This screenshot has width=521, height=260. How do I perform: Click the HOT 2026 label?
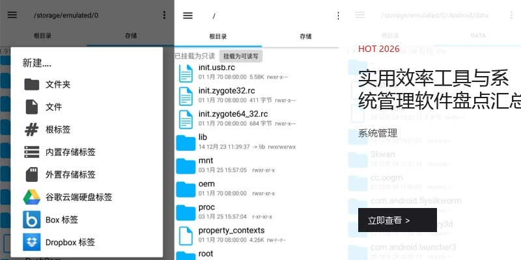click(x=379, y=49)
